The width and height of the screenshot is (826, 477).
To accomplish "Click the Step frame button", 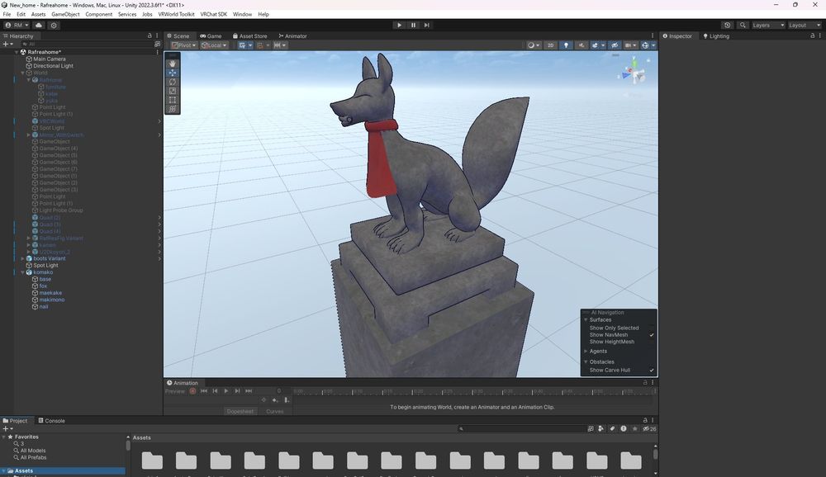I will (x=426, y=26).
